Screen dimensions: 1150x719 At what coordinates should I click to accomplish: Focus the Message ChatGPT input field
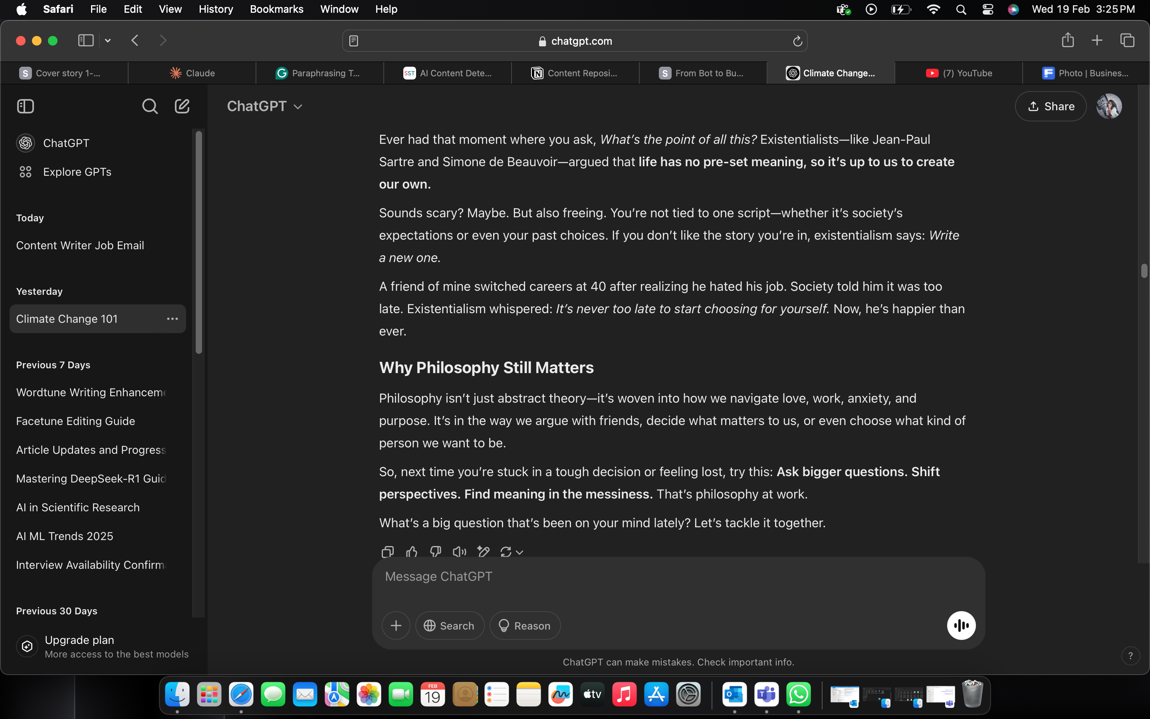coord(678,577)
